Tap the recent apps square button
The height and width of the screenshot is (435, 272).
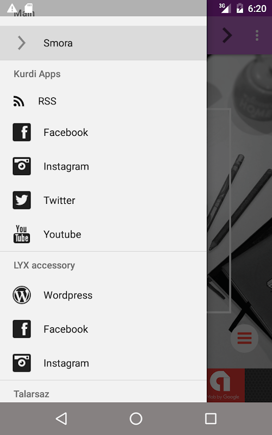[x=211, y=419]
